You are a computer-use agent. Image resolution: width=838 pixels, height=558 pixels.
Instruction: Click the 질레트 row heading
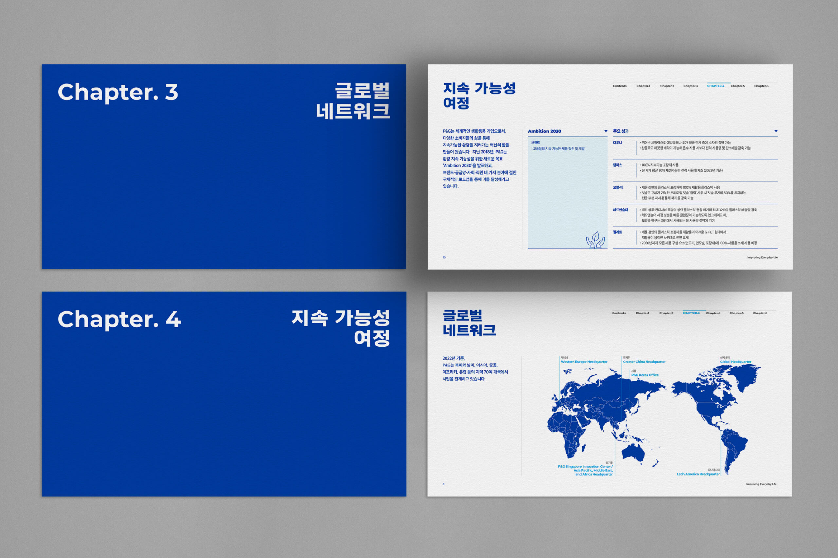point(617,232)
